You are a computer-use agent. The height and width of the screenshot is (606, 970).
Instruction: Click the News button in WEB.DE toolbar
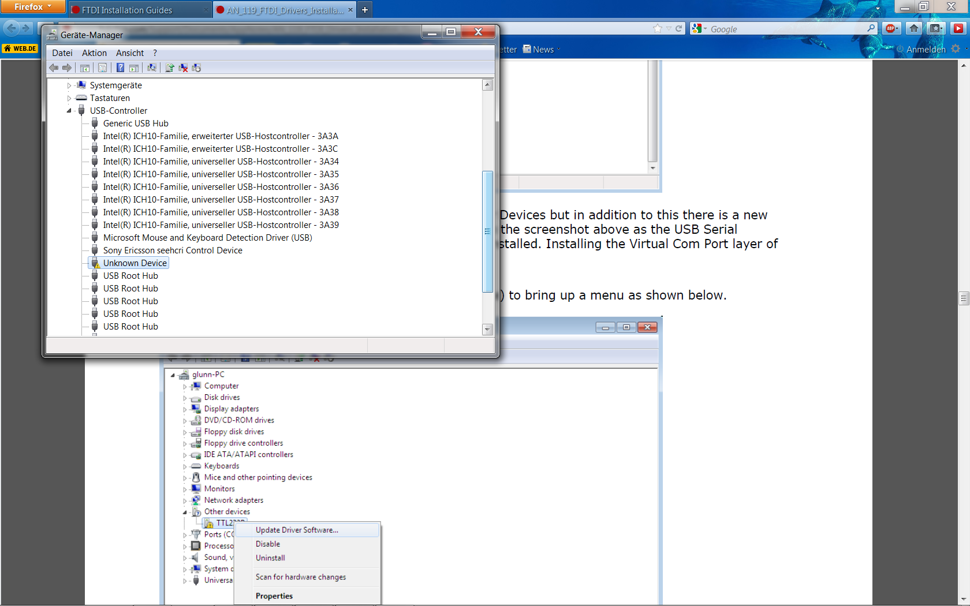pyautogui.click(x=538, y=50)
